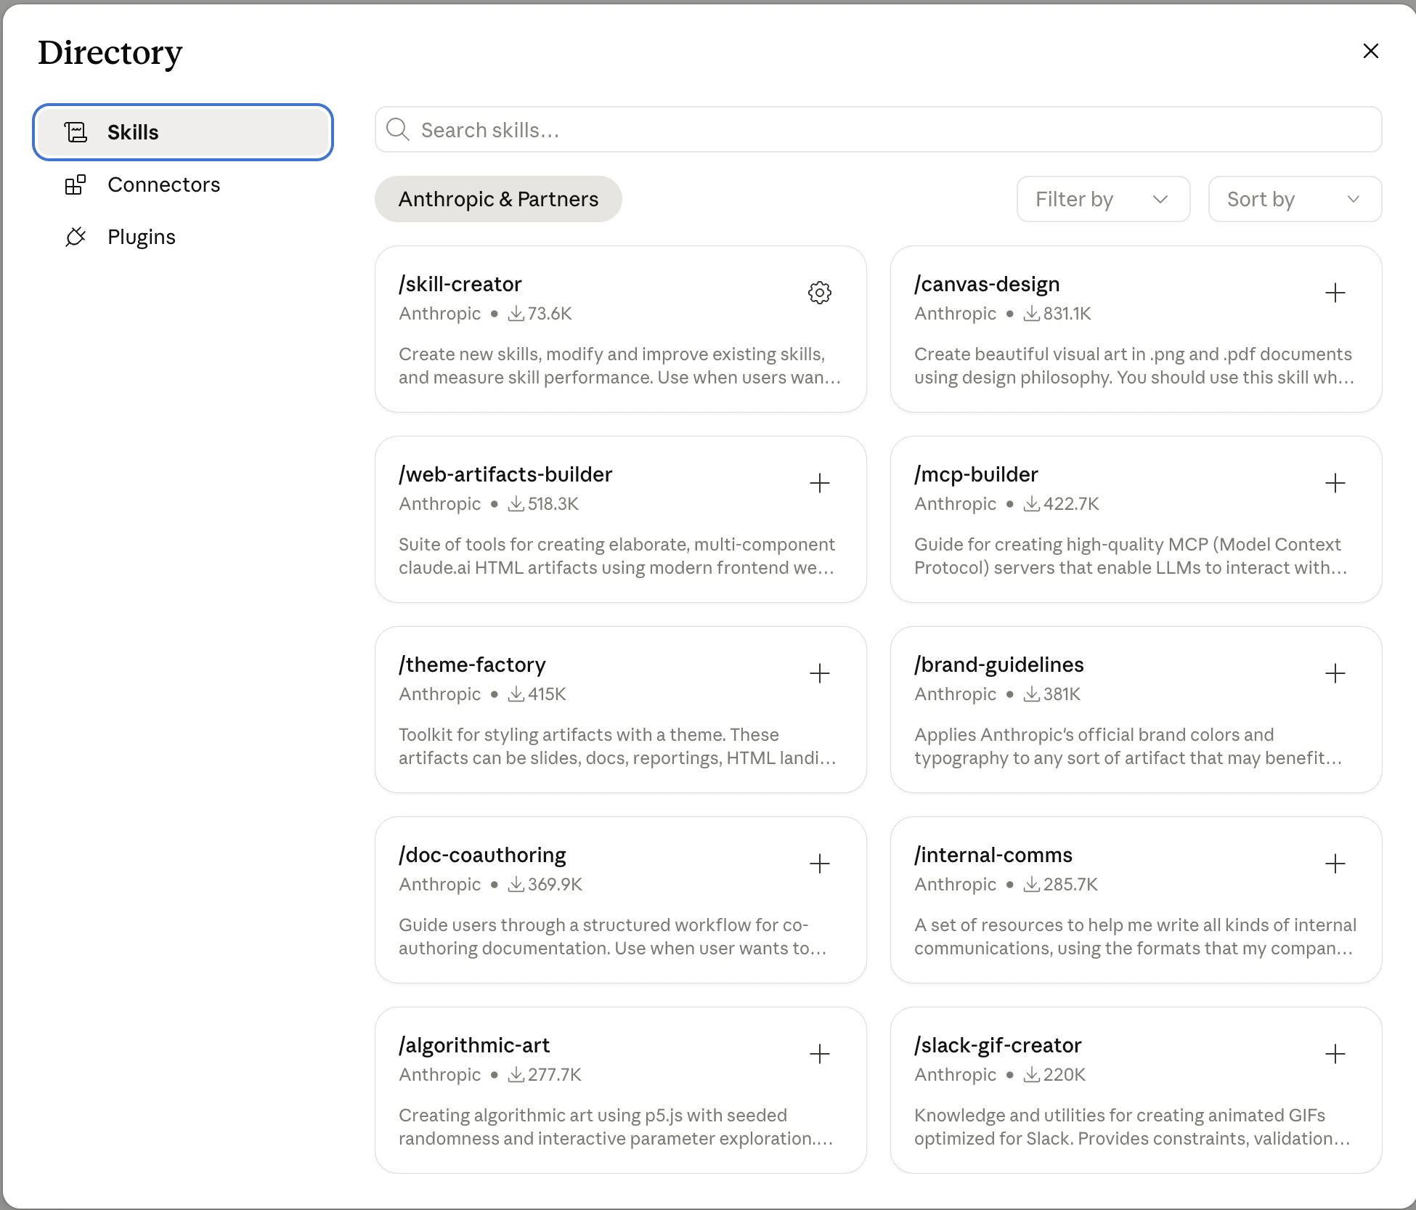Screen dimensions: 1416x1210
Task: Add the mcp-builder skill
Action: (1335, 483)
